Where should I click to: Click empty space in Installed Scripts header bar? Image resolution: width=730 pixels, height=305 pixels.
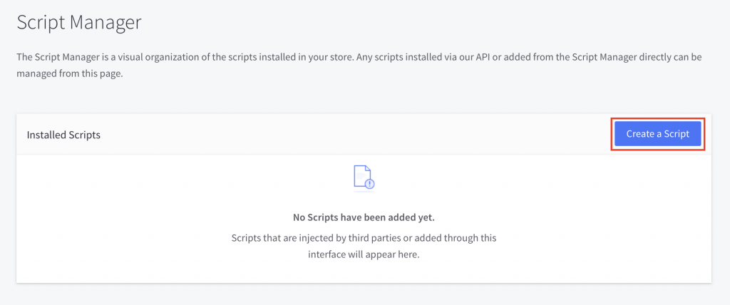pos(356,135)
